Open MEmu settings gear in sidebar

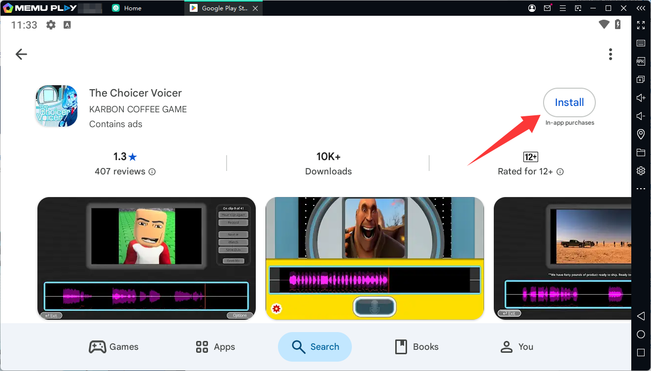point(641,170)
